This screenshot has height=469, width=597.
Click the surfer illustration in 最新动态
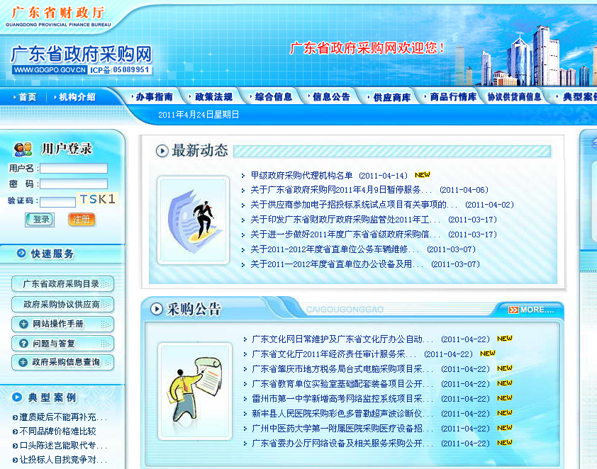[x=194, y=220]
